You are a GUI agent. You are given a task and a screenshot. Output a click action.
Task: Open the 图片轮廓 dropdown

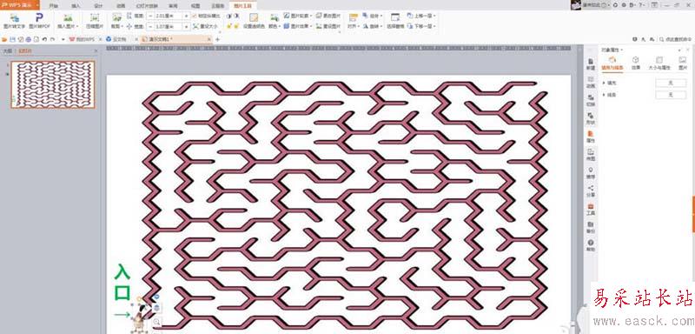pos(298,16)
